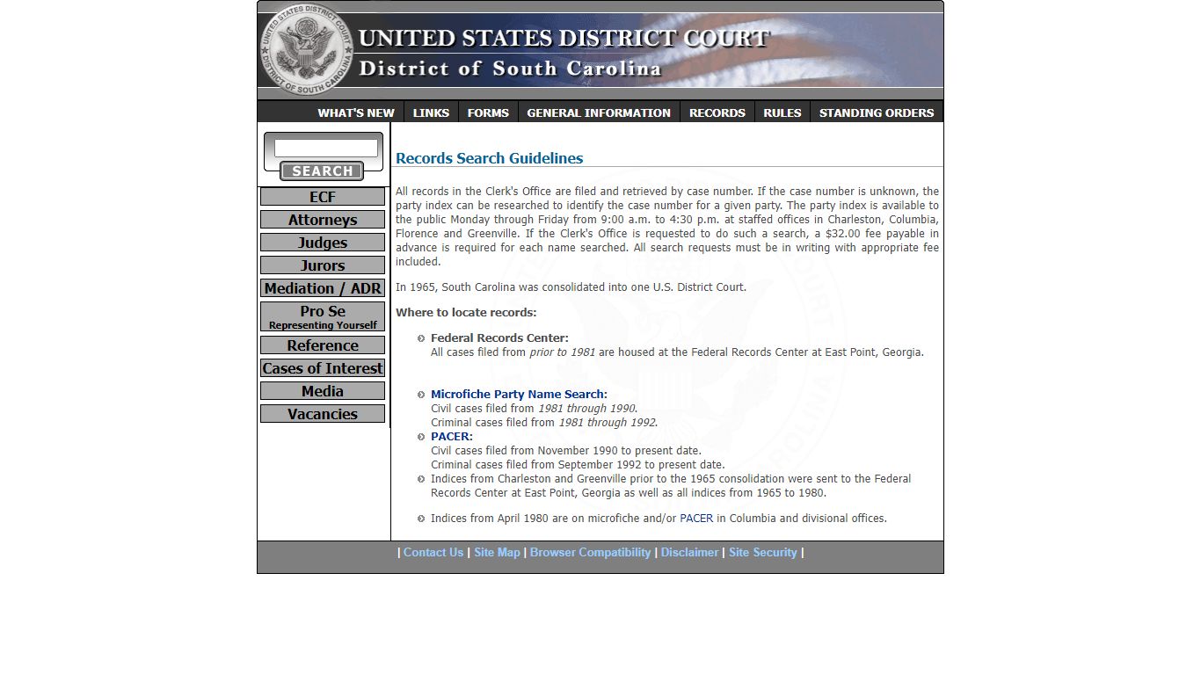This screenshot has height=675, width=1201.
Task: Go to the Jurors section
Action: click(x=323, y=265)
